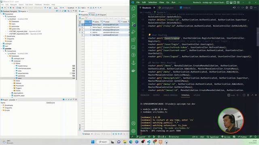259x145 pixels.
Task: Click the UTF-8 encoding indicator
Action: point(195,137)
